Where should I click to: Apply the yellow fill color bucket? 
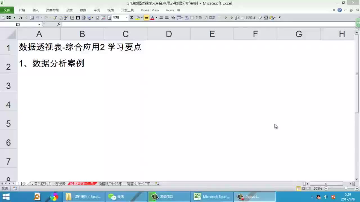coord(138,18)
